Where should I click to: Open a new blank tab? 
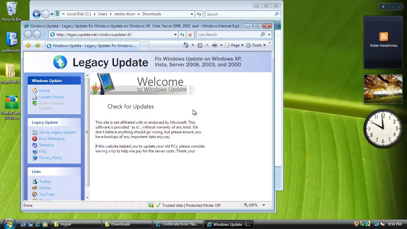point(145,46)
